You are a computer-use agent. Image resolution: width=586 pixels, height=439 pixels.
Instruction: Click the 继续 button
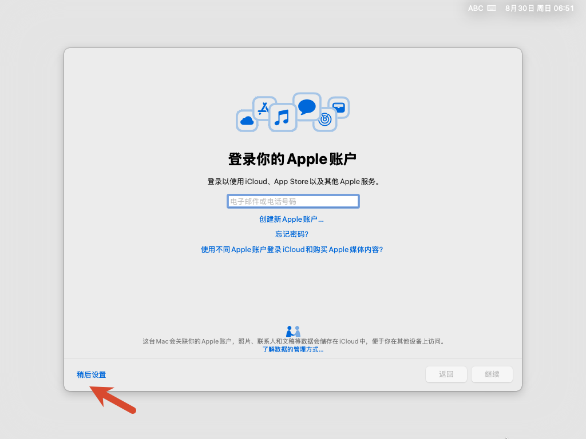(492, 374)
